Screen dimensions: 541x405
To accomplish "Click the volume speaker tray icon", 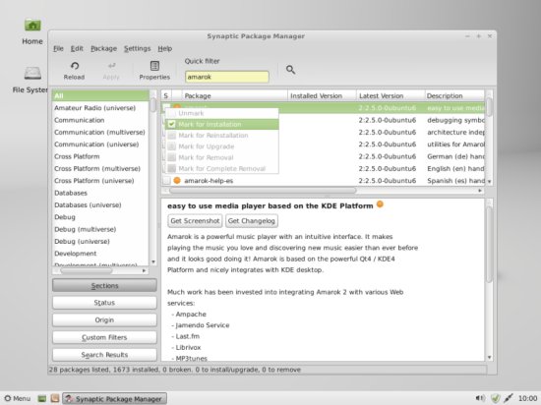I will click(480, 398).
